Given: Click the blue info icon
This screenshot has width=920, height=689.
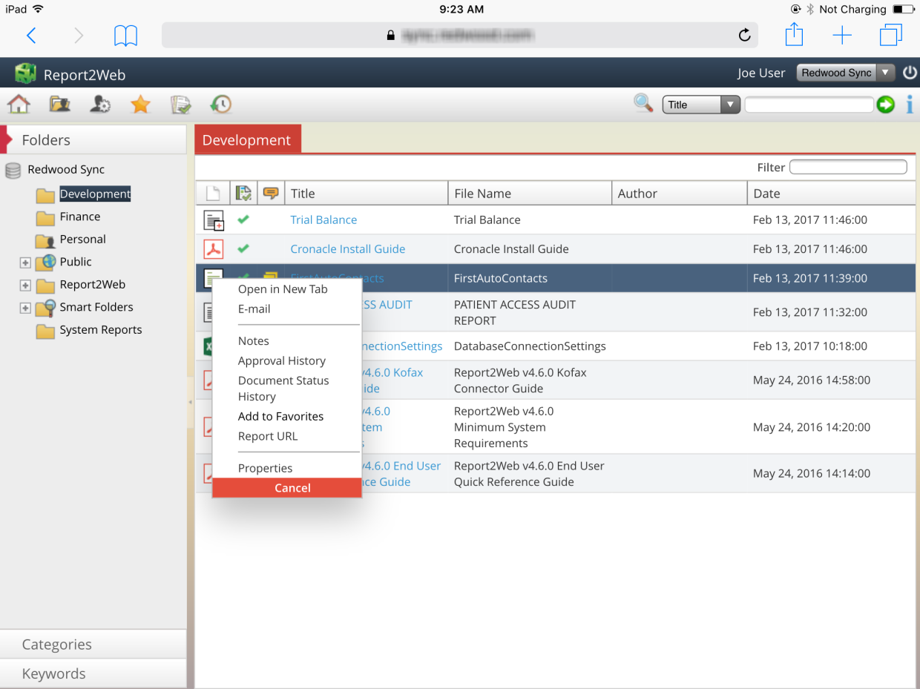Looking at the screenshot, I should pos(910,104).
